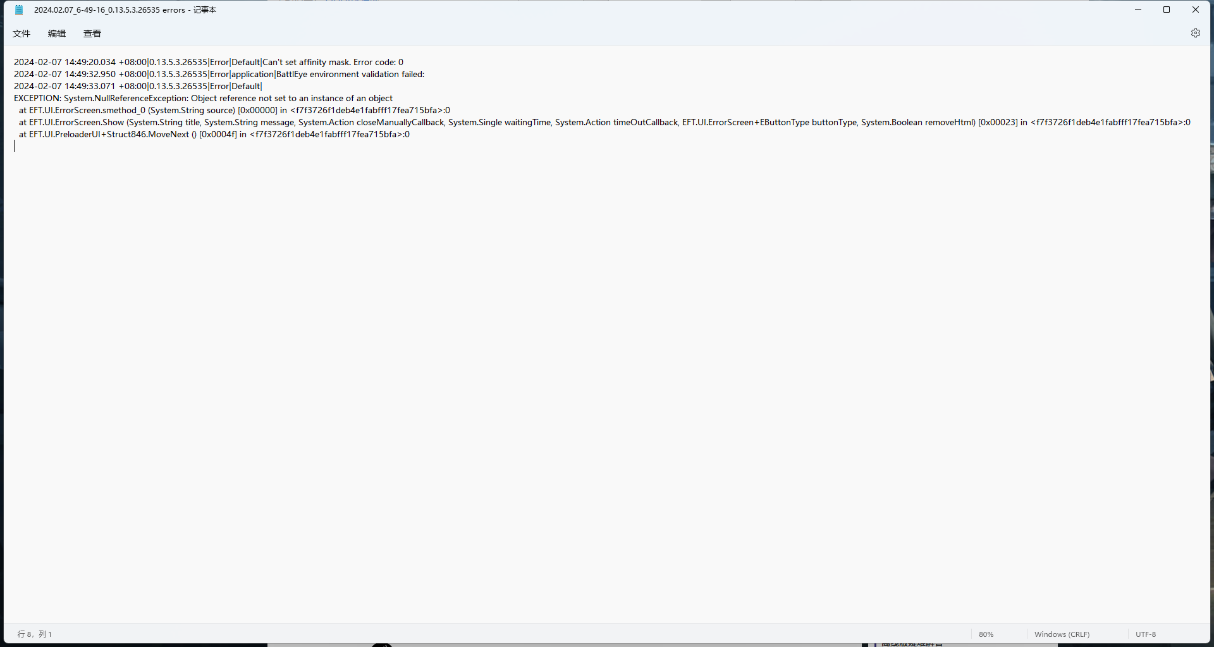Minimize the Notepad window
This screenshot has height=647, width=1214.
[1137, 10]
